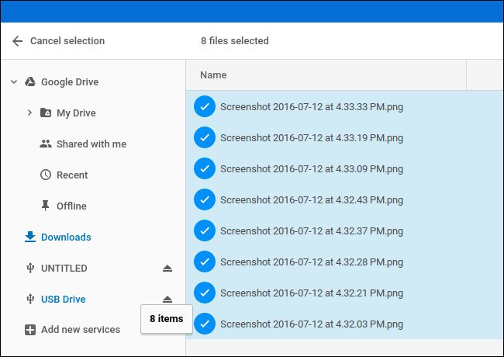The height and width of the screenshot is (357, 504).
Task: Click the Offline pin icon
Action: [46, 206]
